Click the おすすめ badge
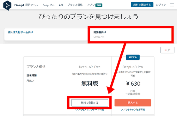 click(133, 57)
